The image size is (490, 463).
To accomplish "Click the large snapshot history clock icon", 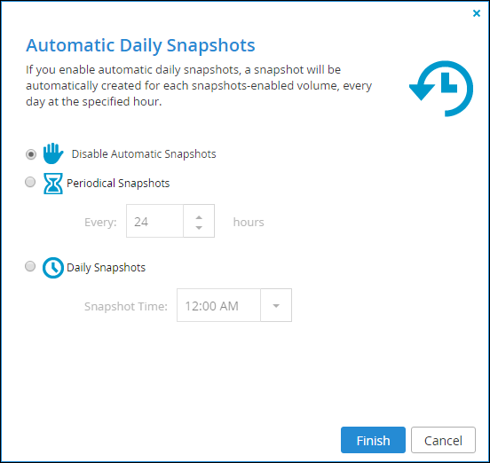I will [441, 89].
